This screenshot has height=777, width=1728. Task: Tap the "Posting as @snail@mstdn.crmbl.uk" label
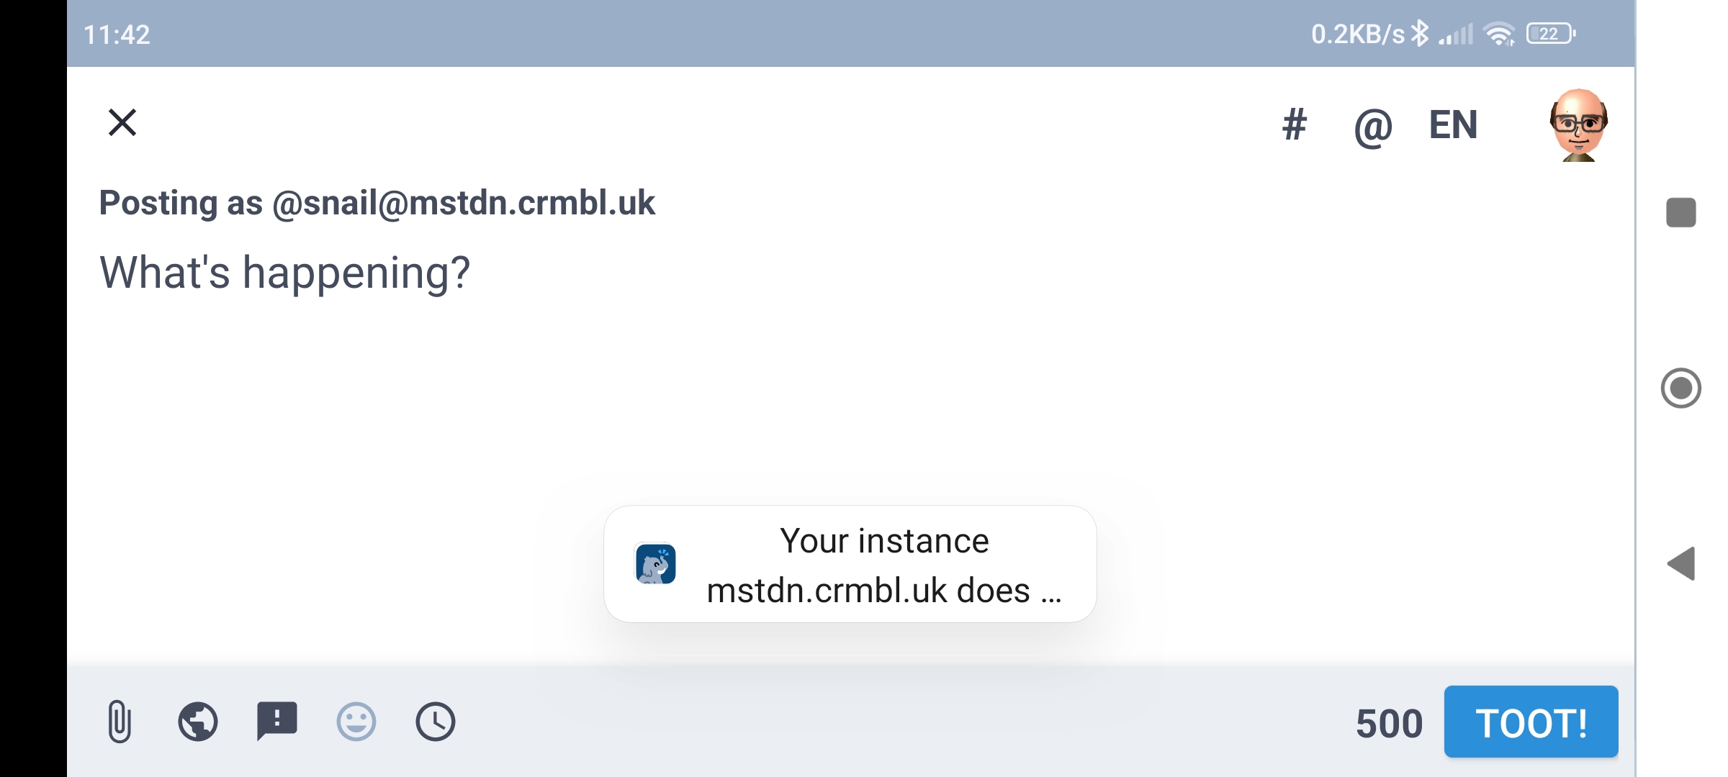(377, 203)
